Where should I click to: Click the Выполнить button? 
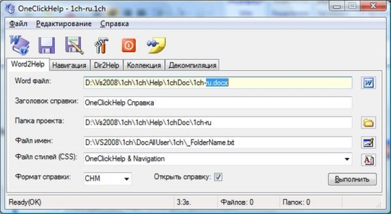352,179
